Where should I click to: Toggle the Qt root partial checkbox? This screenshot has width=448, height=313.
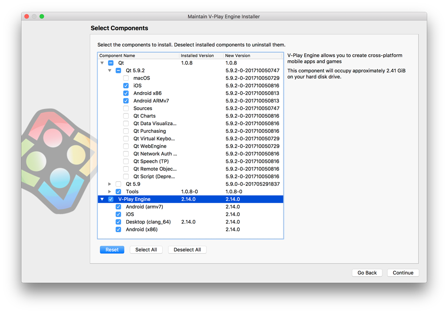111,63
